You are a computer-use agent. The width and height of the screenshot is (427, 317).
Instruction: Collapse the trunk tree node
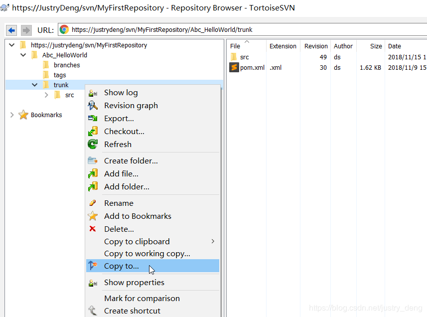coord(34,85)
